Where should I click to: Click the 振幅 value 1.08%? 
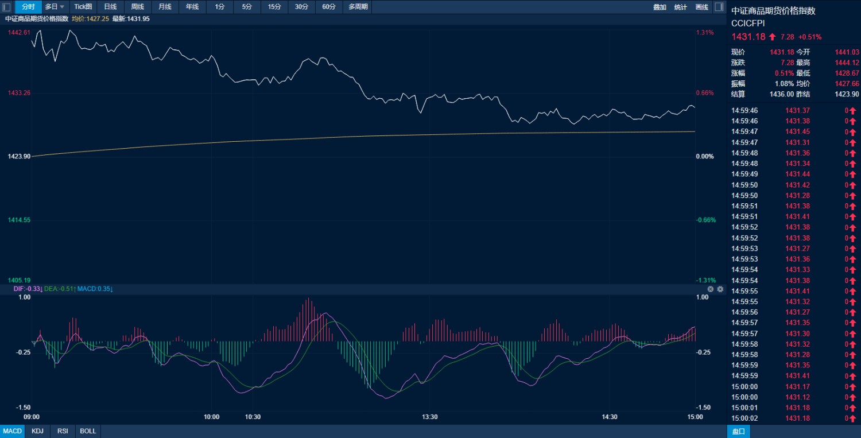click(x=784, y=84)
